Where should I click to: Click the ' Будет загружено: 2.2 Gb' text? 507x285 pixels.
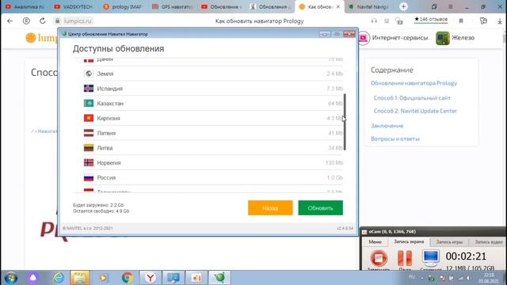click(98, 205)
